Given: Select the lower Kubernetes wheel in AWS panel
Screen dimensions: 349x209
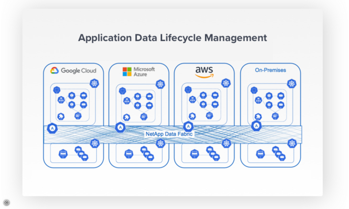Looking at the screenshot, I should pyautogui.click(x=226, y=143).
